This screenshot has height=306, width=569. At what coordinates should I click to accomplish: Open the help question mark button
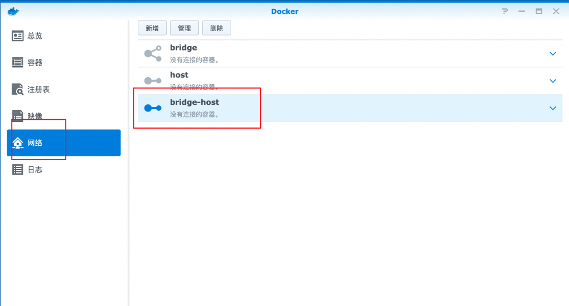pos(505,11)
